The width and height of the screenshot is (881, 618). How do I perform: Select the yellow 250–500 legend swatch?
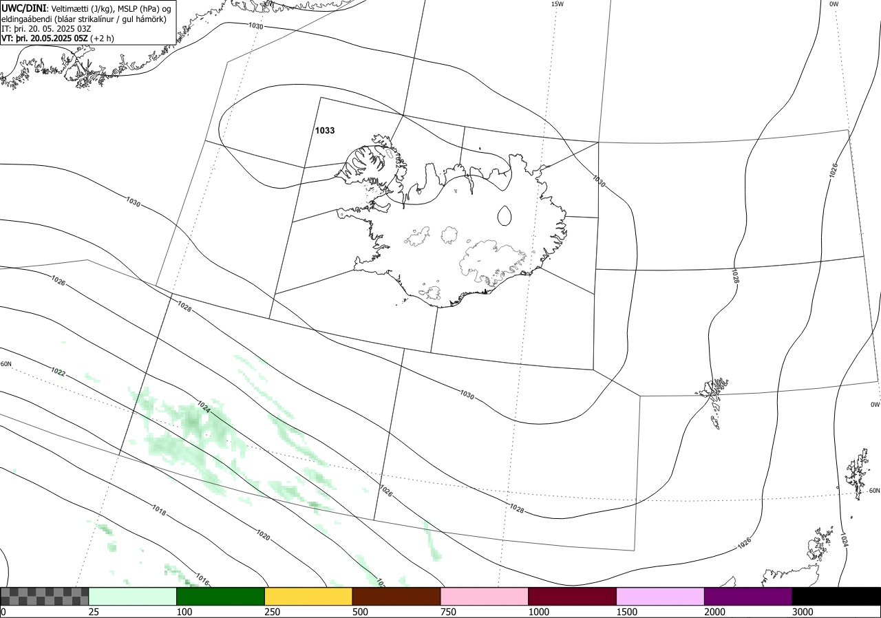[308, 596]
